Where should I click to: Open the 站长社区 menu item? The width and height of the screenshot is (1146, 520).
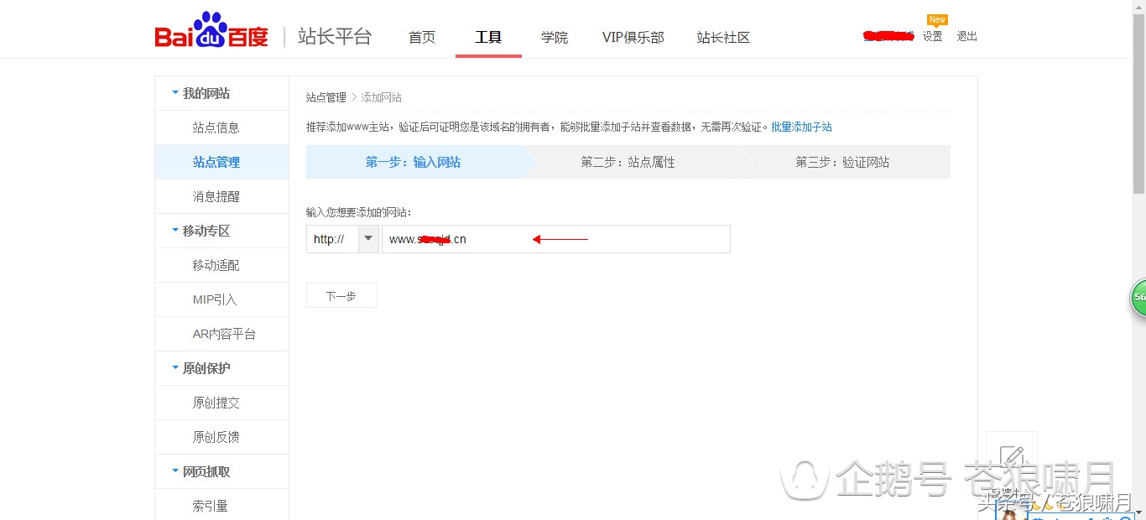tap(722, 37)
